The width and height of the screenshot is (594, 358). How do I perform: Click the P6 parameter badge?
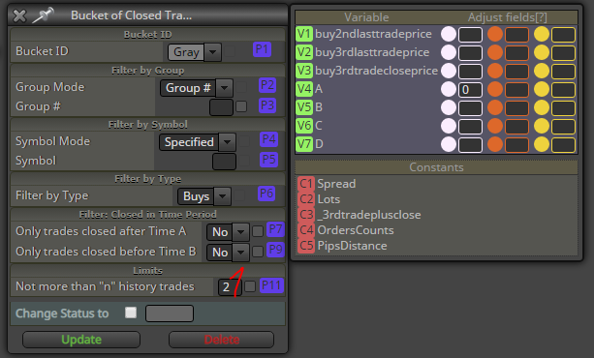266,194
